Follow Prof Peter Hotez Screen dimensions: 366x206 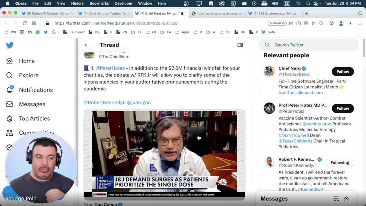pos(343,108)
